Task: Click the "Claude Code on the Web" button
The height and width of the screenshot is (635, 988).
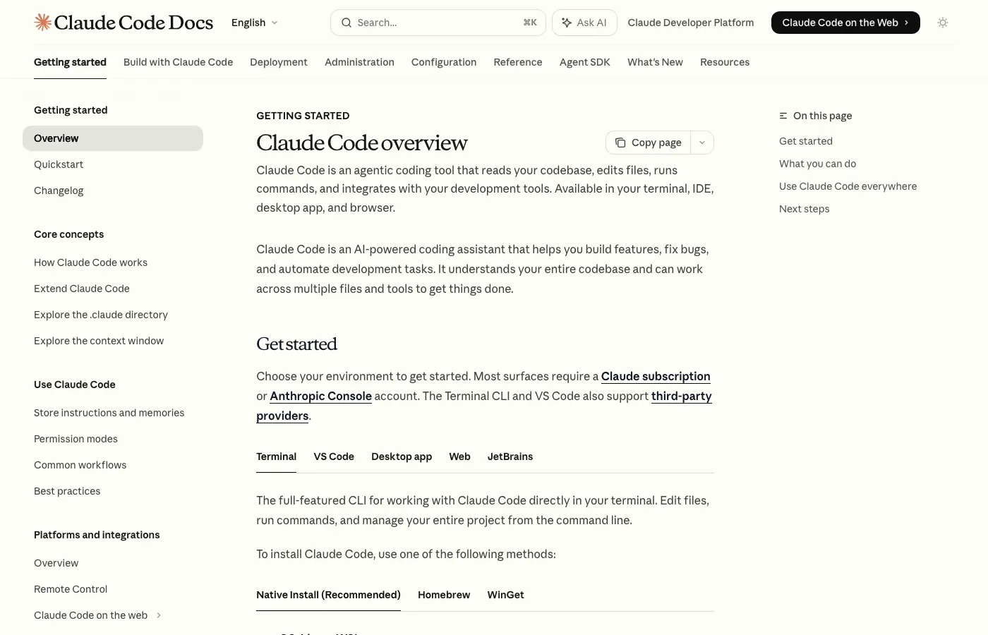Action: click(x=845, y=23)
